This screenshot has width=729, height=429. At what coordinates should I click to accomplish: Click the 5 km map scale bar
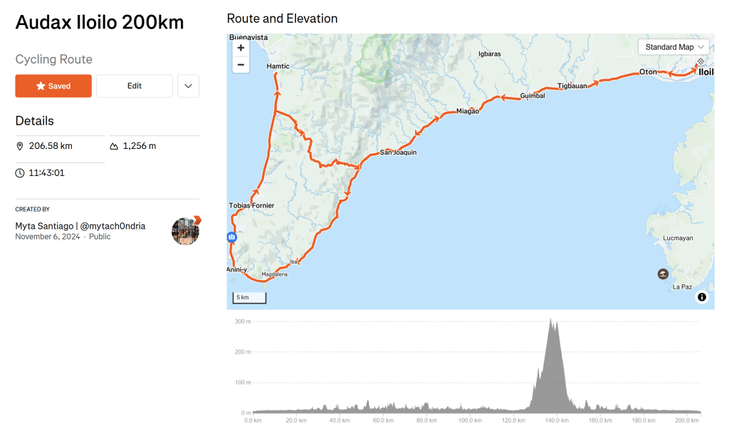[x=248, y=297]
